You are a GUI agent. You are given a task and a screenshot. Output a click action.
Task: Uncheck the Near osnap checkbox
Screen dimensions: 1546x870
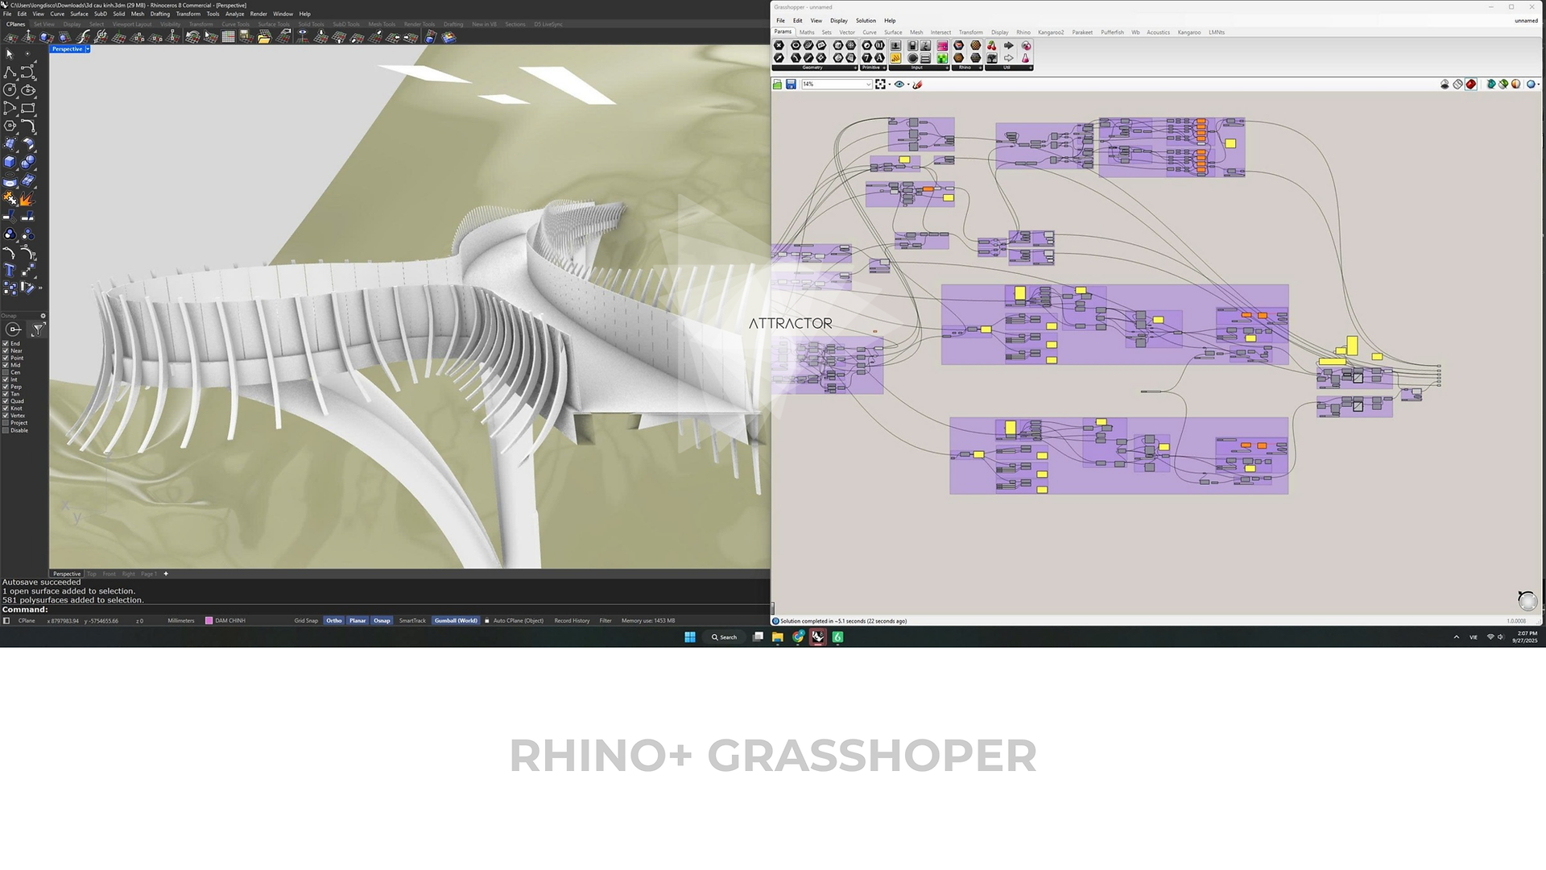point(6,350)
